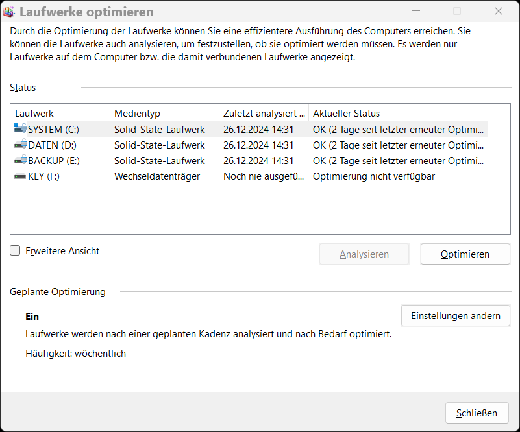Click the DATEN (D:) drive icon

[20, 145]
